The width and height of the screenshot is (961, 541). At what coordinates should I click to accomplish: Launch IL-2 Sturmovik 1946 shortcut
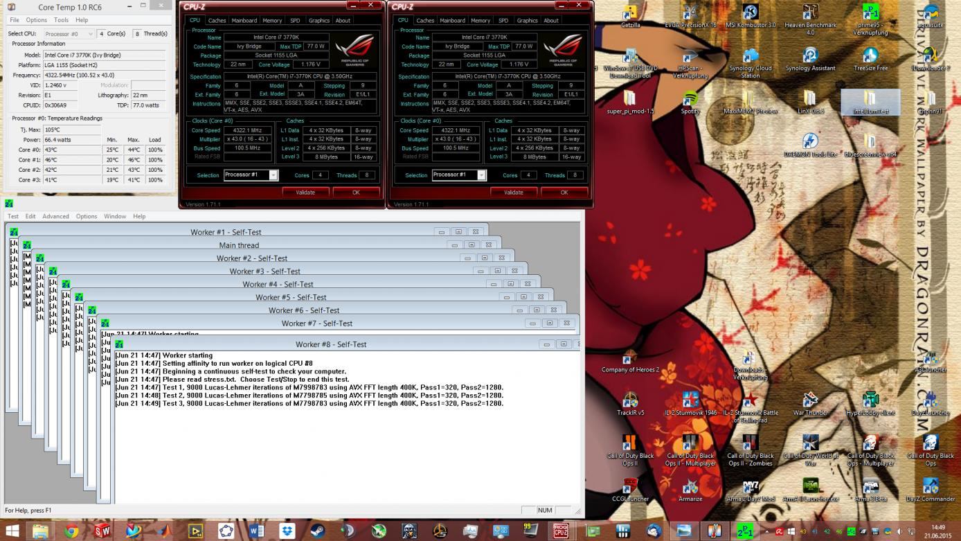tap(690, 404)
